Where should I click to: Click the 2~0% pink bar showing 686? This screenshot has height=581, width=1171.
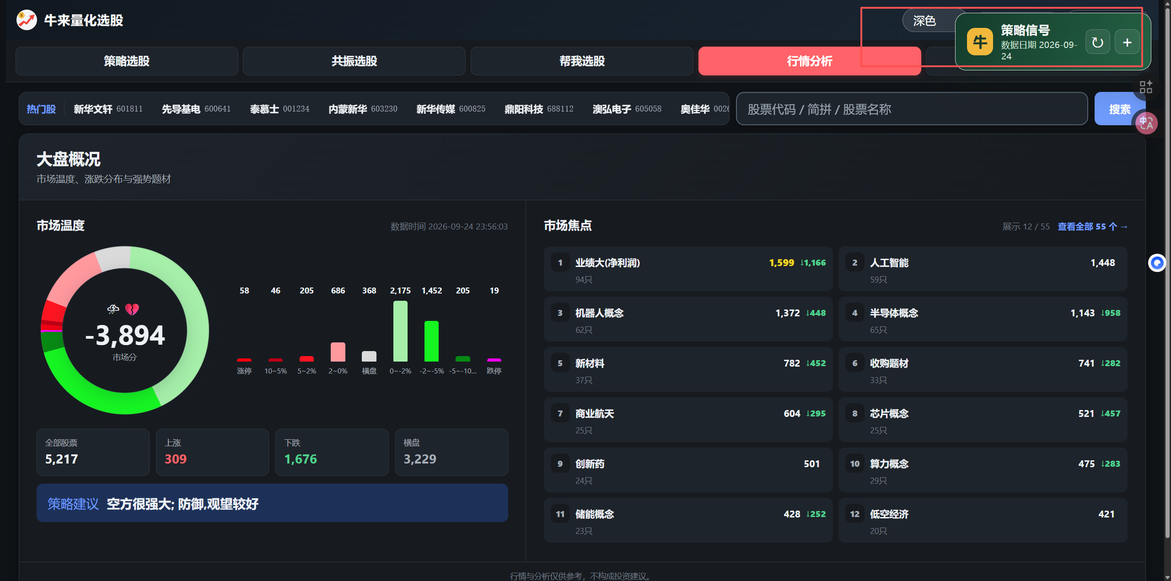click(338, 352)
